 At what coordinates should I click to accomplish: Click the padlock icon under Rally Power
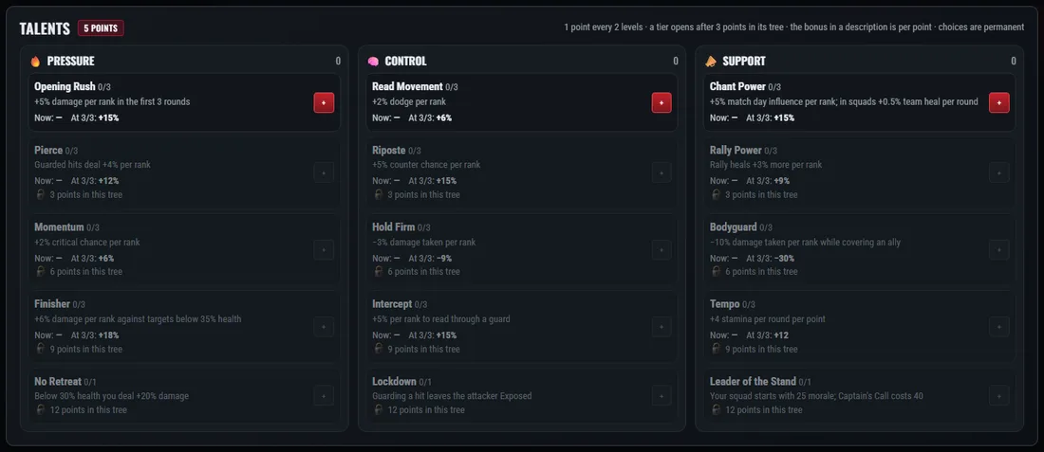[x=716, y=194]
